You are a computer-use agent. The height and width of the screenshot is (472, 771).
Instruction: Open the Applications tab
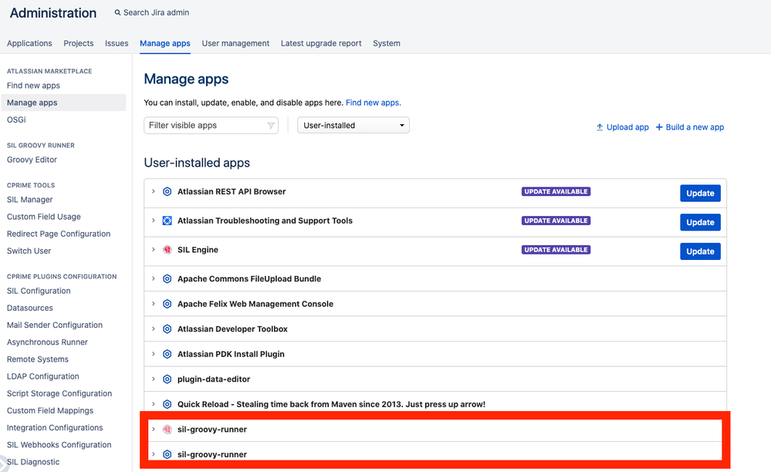click(x=29, y=43)
